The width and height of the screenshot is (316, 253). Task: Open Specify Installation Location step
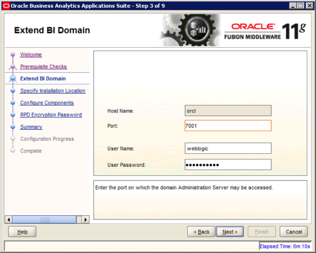pos(52,91)
